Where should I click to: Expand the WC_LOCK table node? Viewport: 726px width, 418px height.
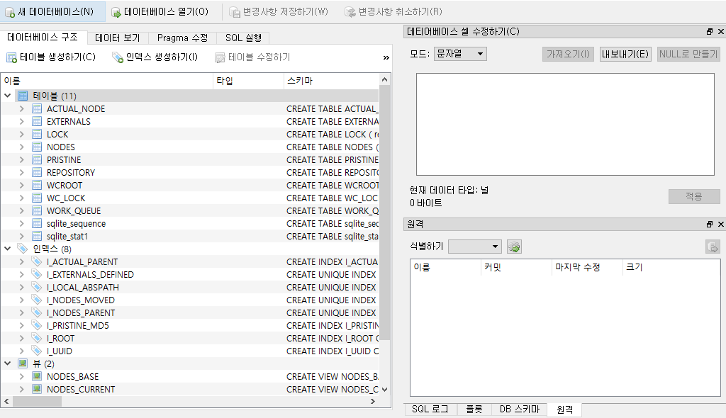pyautogui.click(x=21, y=198)
